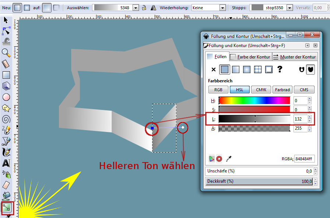The width and height of the screenshot is (330, 218).
Task: Select HSL color mode
Action: [x=239, y=90]
